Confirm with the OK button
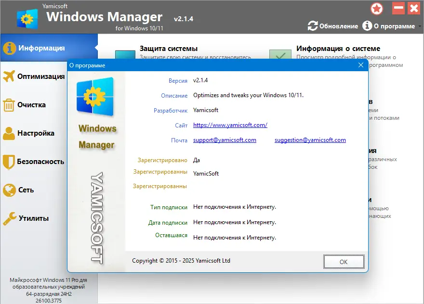 (x=344, y=262)
